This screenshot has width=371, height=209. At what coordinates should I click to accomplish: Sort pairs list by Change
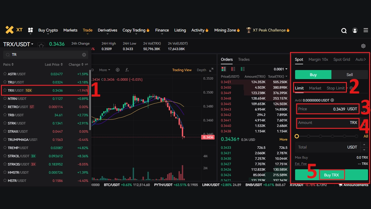tap(76, 64)
